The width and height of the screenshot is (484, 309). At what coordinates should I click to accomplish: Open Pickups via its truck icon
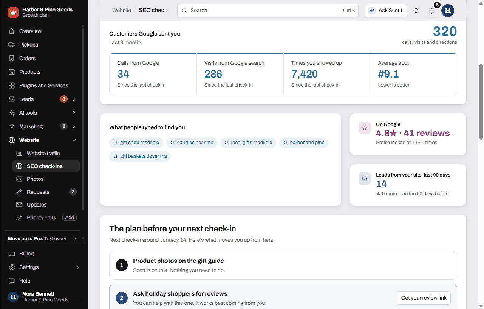pyautogui.click(x=12, y=45)
